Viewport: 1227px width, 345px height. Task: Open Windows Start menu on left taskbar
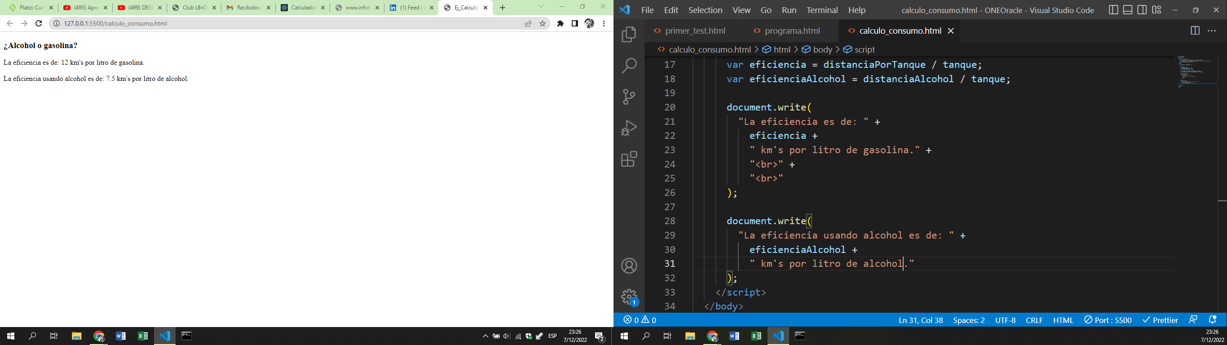click(10, 336)
